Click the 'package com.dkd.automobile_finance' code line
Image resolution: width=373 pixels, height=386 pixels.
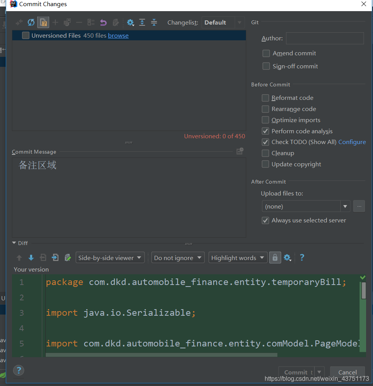[x=196, y=282]
